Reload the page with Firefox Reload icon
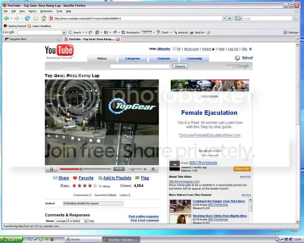This screenshot has width=304, height=243. 28,18
